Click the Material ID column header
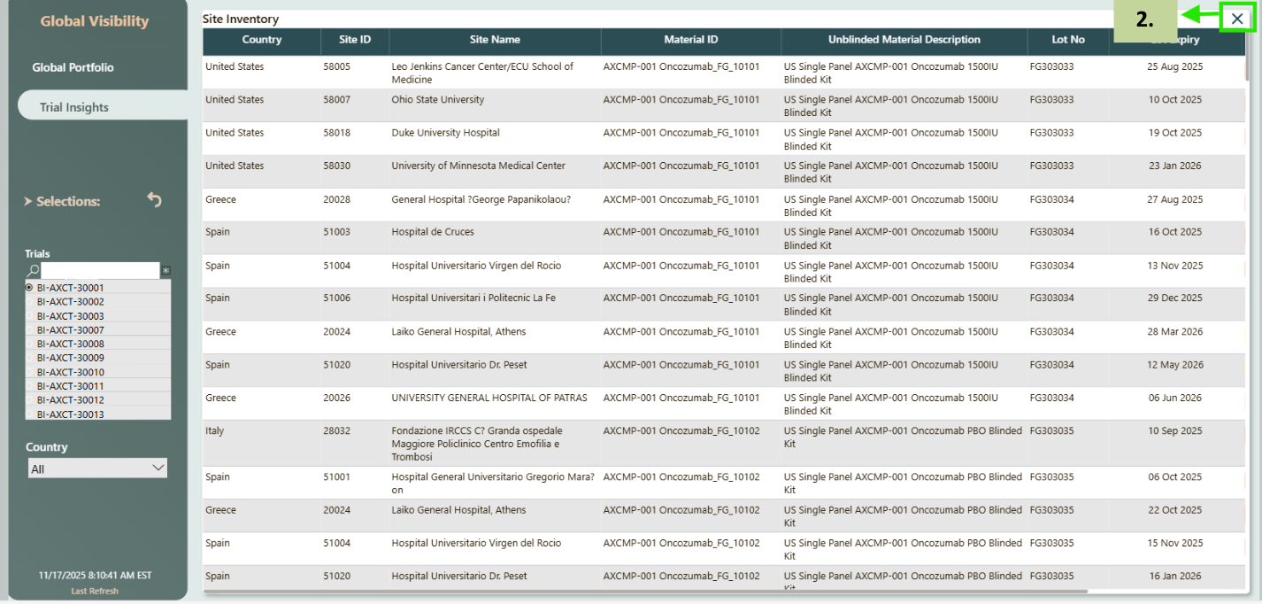The image size is (1262, 604). 690,40
